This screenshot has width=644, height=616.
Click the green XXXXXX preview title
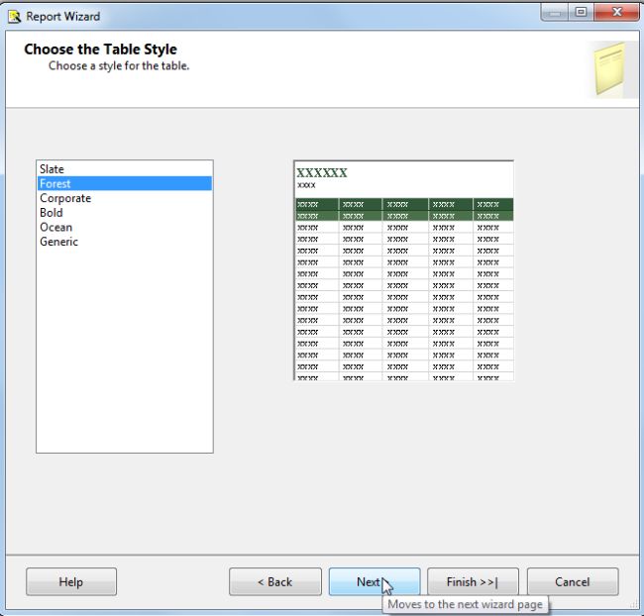(322, 173)
